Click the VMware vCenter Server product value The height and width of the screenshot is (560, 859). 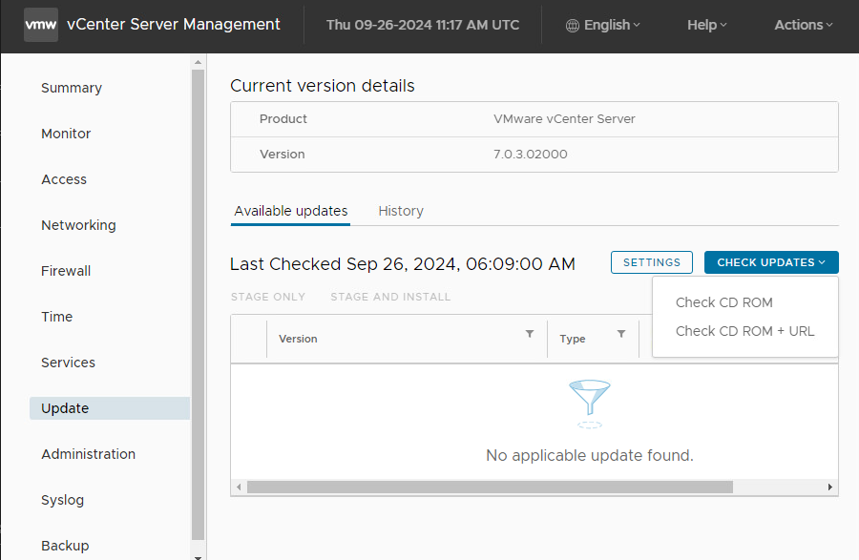(x=564, y=119)
